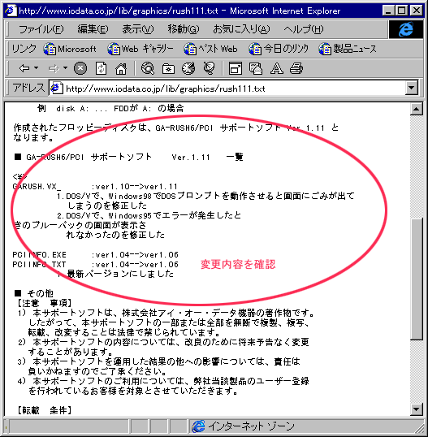
Task: Open the 製品ニュース link in Links bar
Action: point(348,49)
